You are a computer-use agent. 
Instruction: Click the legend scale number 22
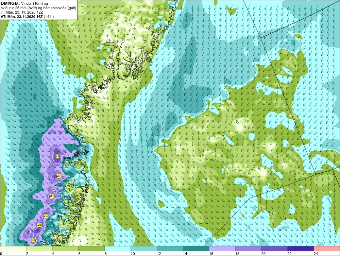(289, 254)
